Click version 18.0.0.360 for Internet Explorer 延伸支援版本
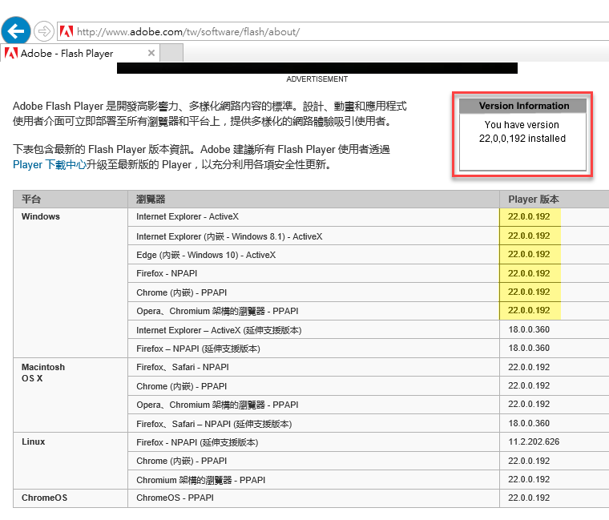This screenshot has height=520, width=609. 529,330
